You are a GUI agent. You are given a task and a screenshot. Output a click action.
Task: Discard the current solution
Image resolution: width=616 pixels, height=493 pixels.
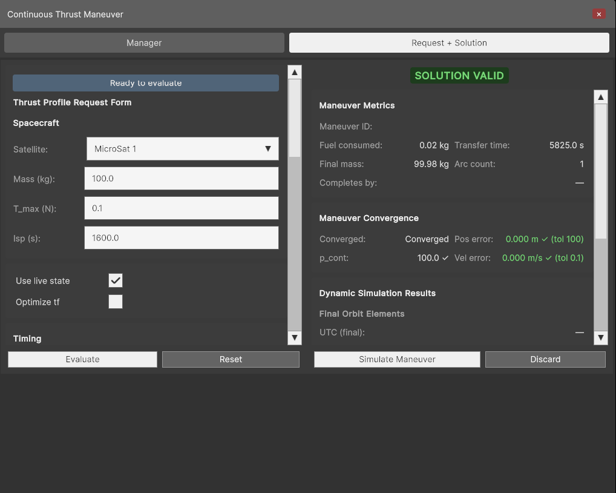click(x=545, y=359)
